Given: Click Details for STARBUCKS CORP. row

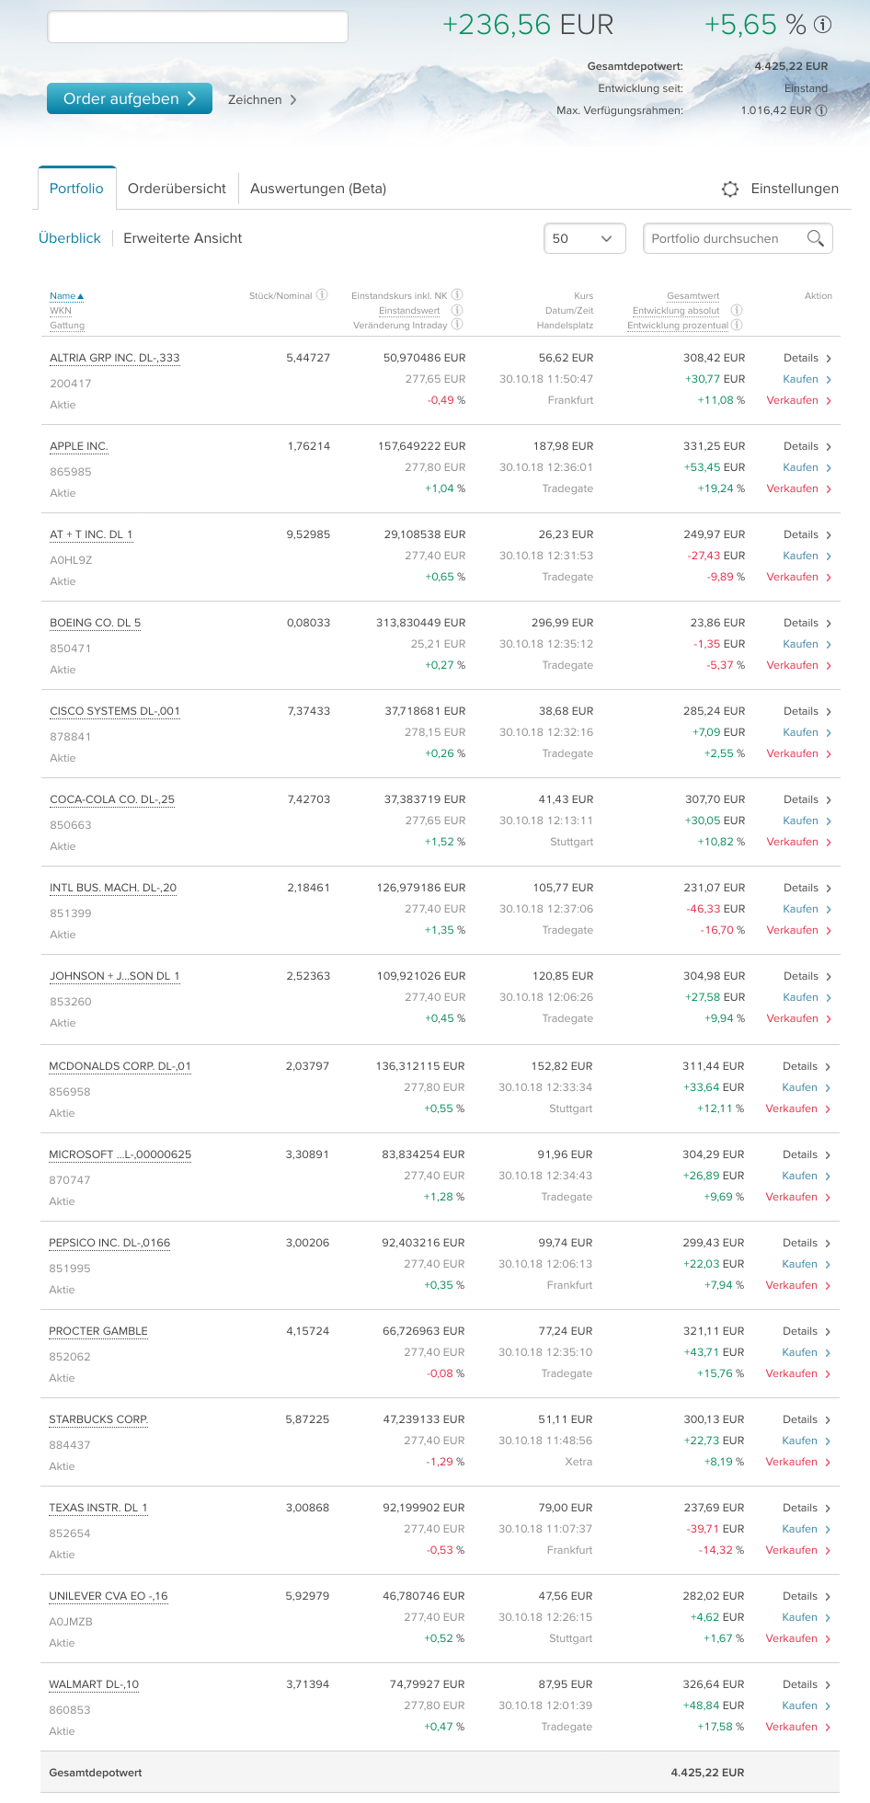Looking at the screenshot, I should pos(800,1419).
